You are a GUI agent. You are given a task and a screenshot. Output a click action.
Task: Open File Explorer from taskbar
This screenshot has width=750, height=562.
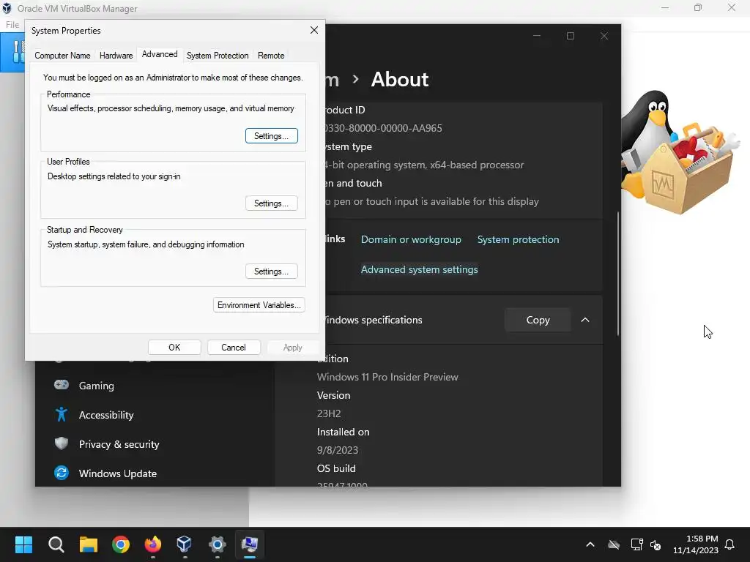[x=89, y=544]
